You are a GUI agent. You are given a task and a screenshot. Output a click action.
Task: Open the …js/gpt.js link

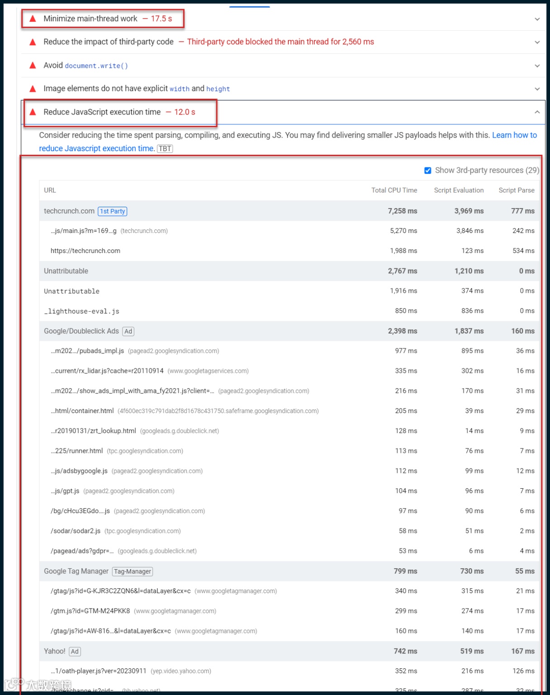point(65,491)
